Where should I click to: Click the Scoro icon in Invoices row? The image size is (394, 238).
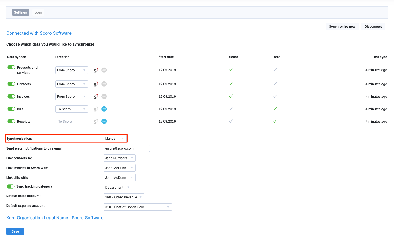[96, 97]
